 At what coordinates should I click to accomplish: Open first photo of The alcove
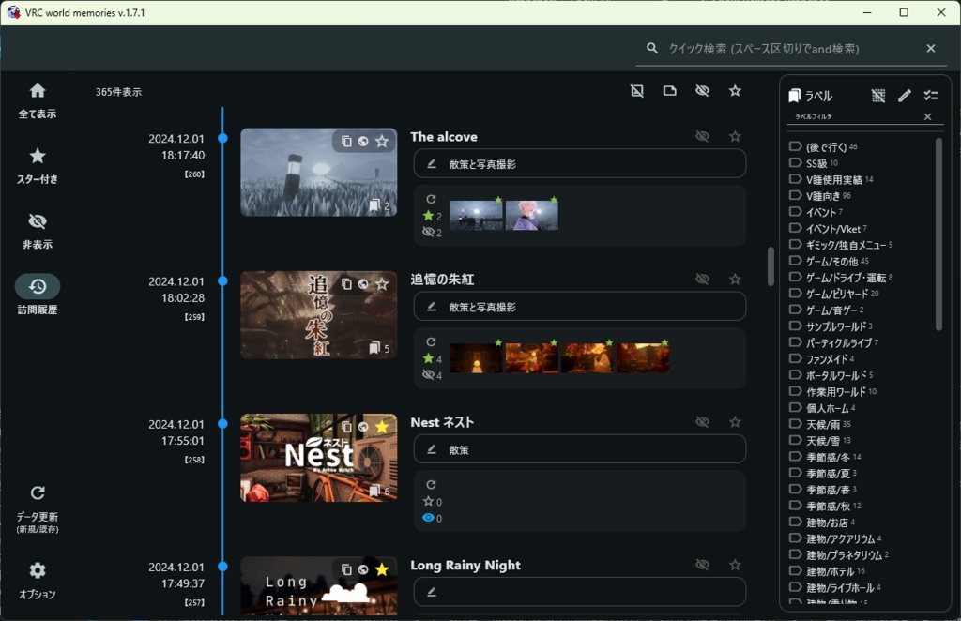476,215
